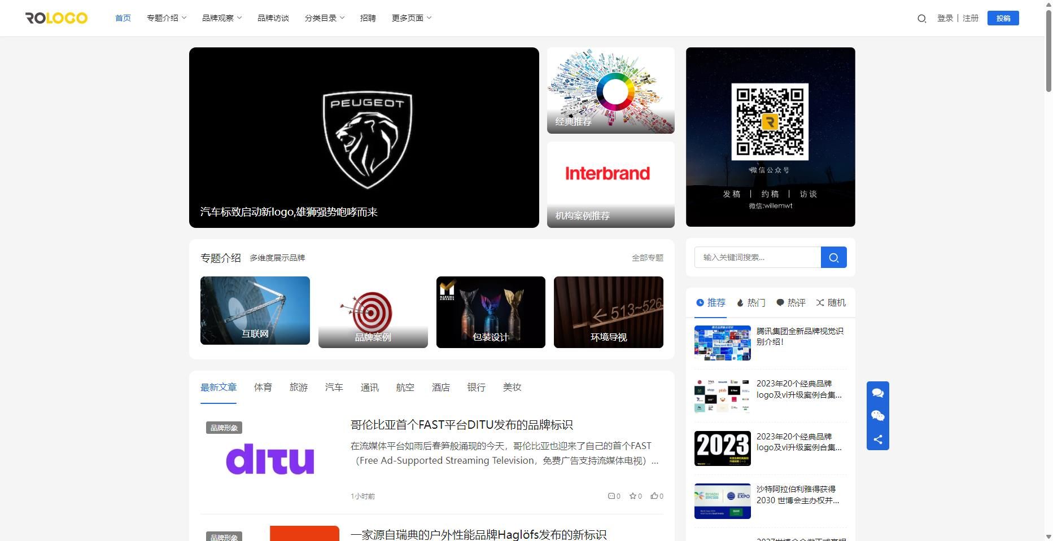
Task: Open the WeChat floating sidebar icon
Action: point(878,416)
